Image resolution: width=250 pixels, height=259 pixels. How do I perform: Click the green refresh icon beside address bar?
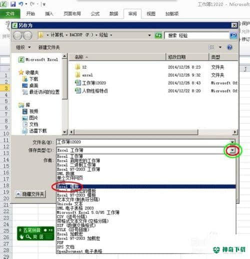(x=158, y=36)
